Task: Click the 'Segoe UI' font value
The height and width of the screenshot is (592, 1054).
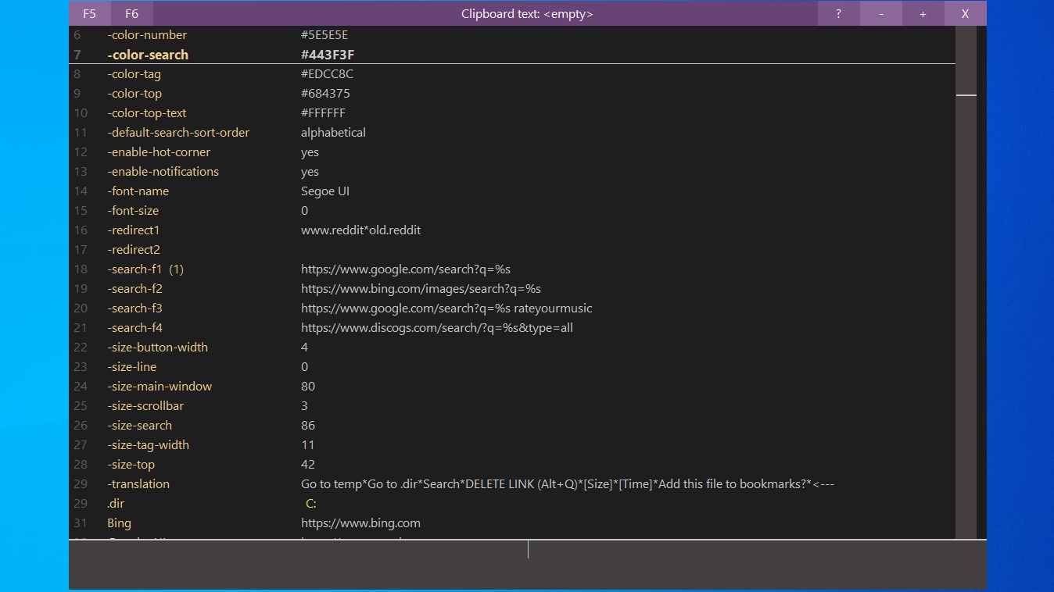Action: coord(325,191)
